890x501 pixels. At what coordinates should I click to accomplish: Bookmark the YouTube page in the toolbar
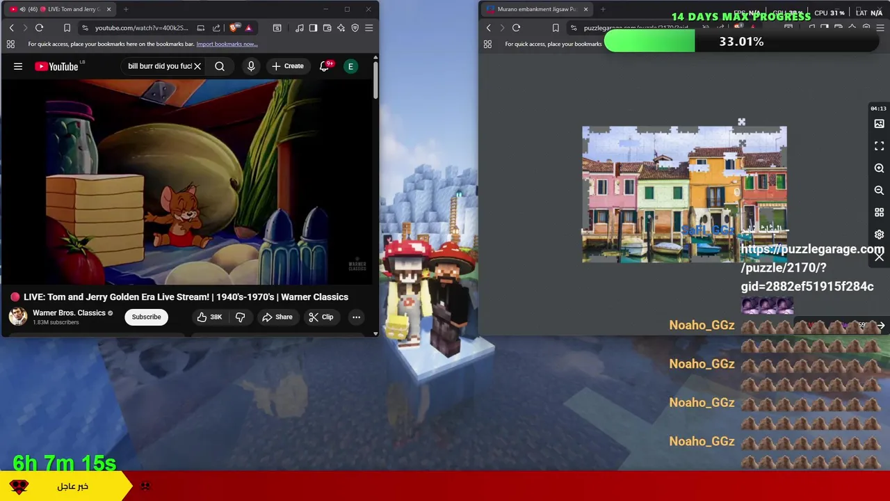pyautogui.click(x=67, y=28)
